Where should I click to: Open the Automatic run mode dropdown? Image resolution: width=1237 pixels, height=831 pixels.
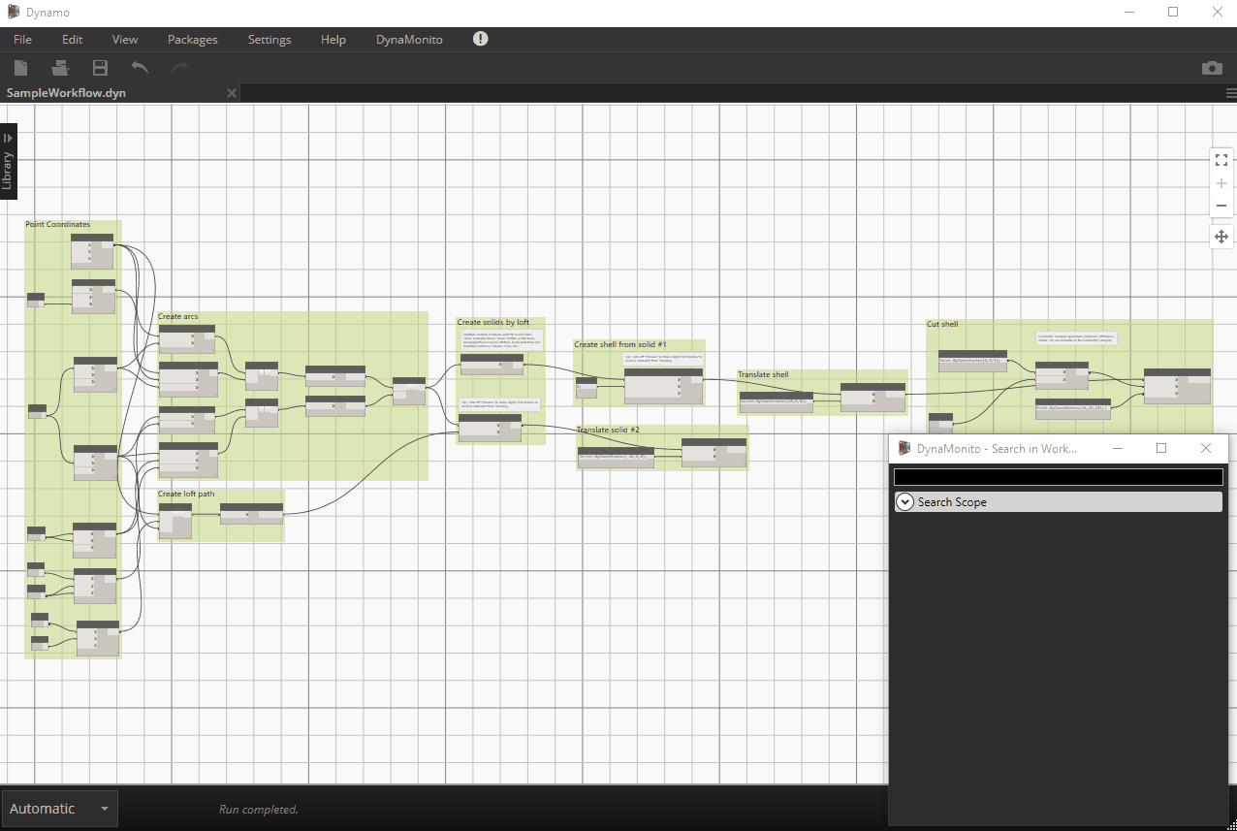[60, 809]
